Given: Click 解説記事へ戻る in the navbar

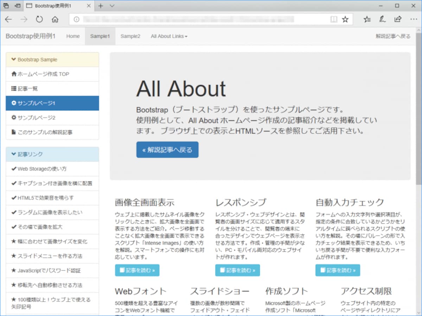Looking at the screenshot, I should coord(393,36).
